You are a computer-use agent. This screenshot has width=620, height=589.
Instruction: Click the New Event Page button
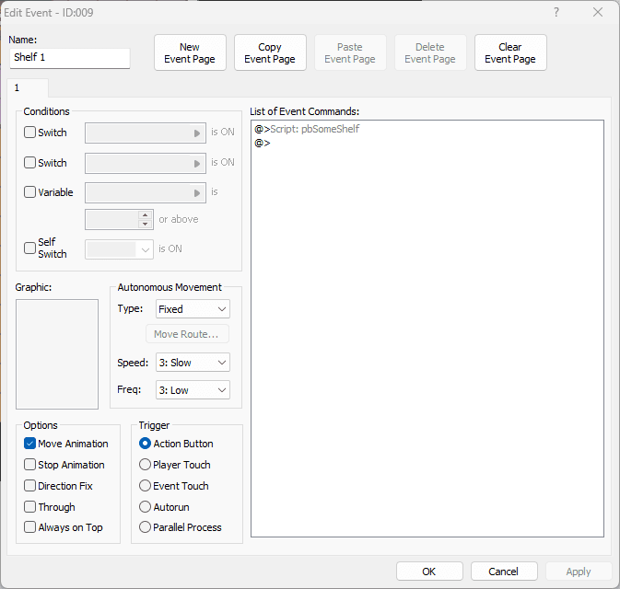pyautogui.click(x=190, y=52)
